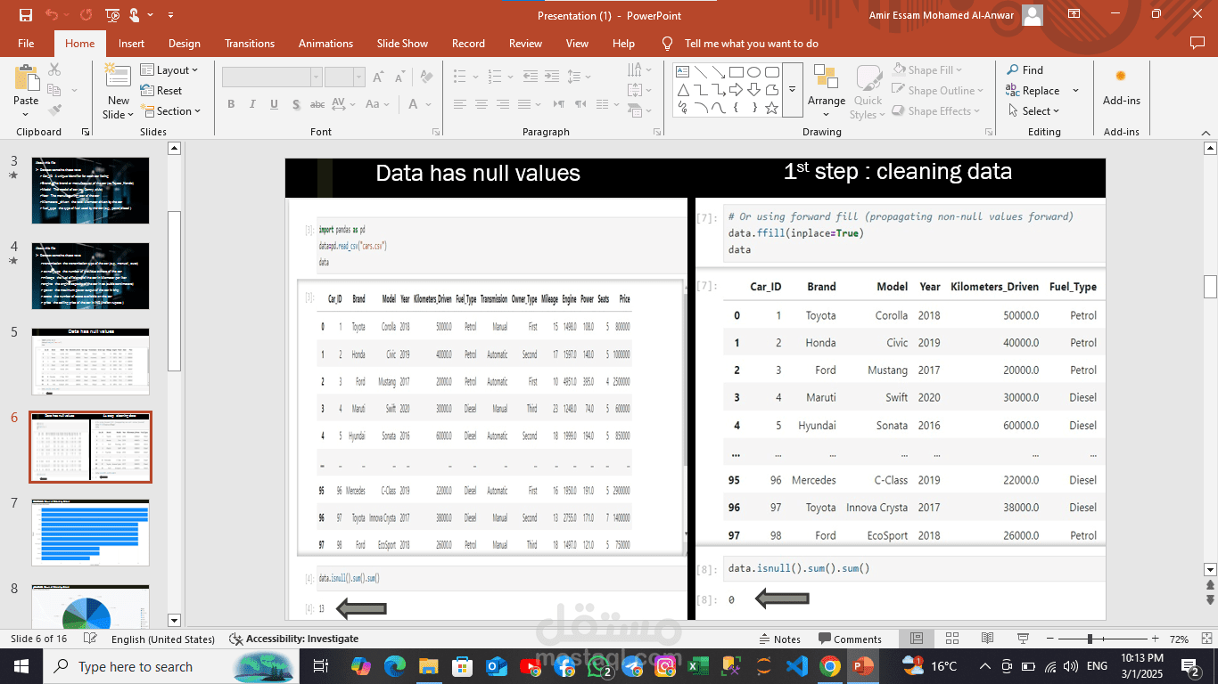Open the Replace dropdown arrow

pyautogui.click(x=1075, y=91)
